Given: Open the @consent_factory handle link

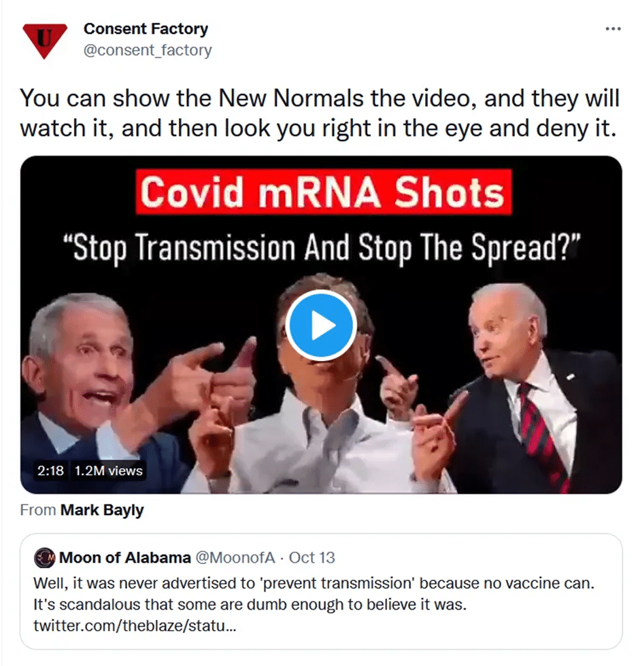Looking at the screenshot, I should 148,50.
